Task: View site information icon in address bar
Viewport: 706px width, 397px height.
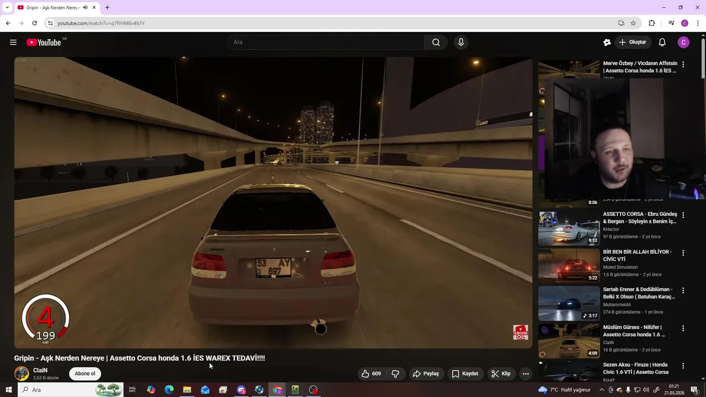Action: tap(50, 23)
